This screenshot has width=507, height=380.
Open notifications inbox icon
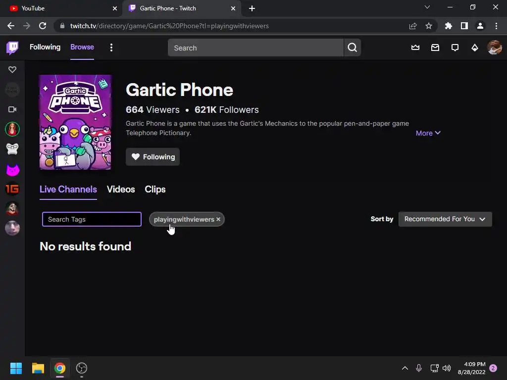coord(435,48)
